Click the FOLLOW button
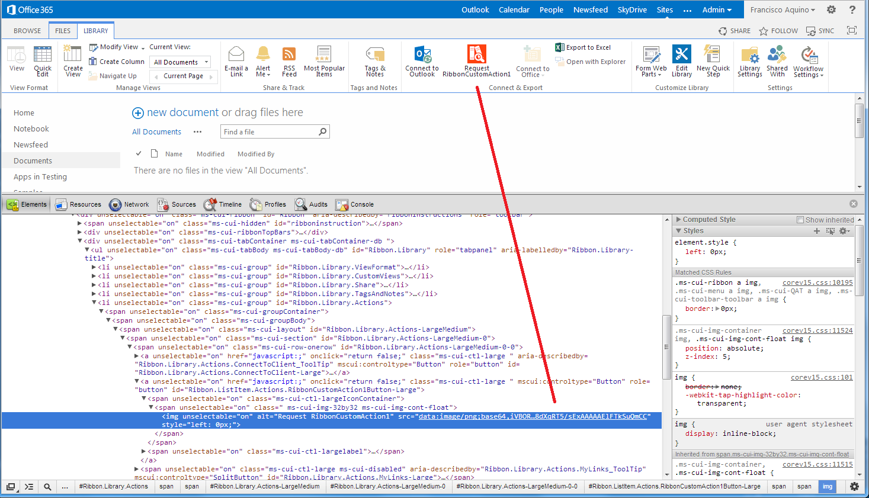 click(x=778, y=31)
